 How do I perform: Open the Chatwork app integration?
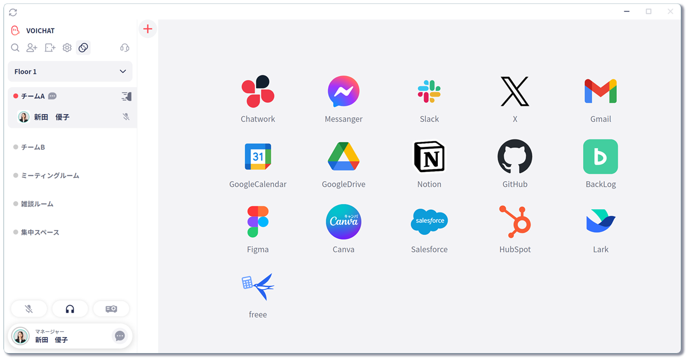point(258,91)
